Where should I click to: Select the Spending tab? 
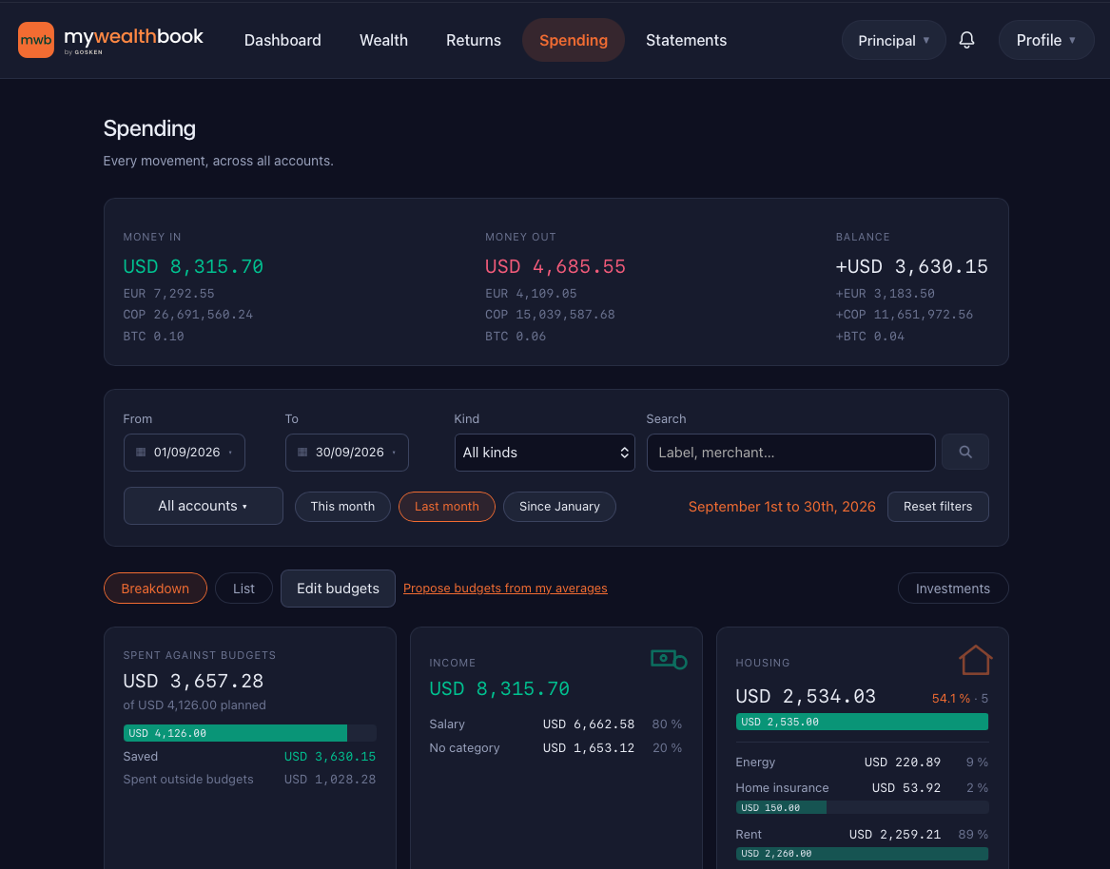pyautogui.click(x=574, y=40)
